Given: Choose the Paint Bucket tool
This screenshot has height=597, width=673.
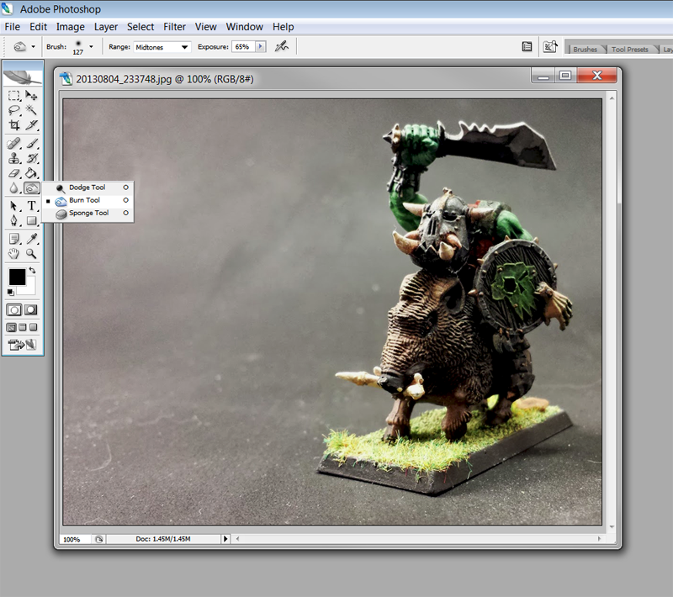Looking at the screenshot, I should pyautogui.click(x=31, y=173).
